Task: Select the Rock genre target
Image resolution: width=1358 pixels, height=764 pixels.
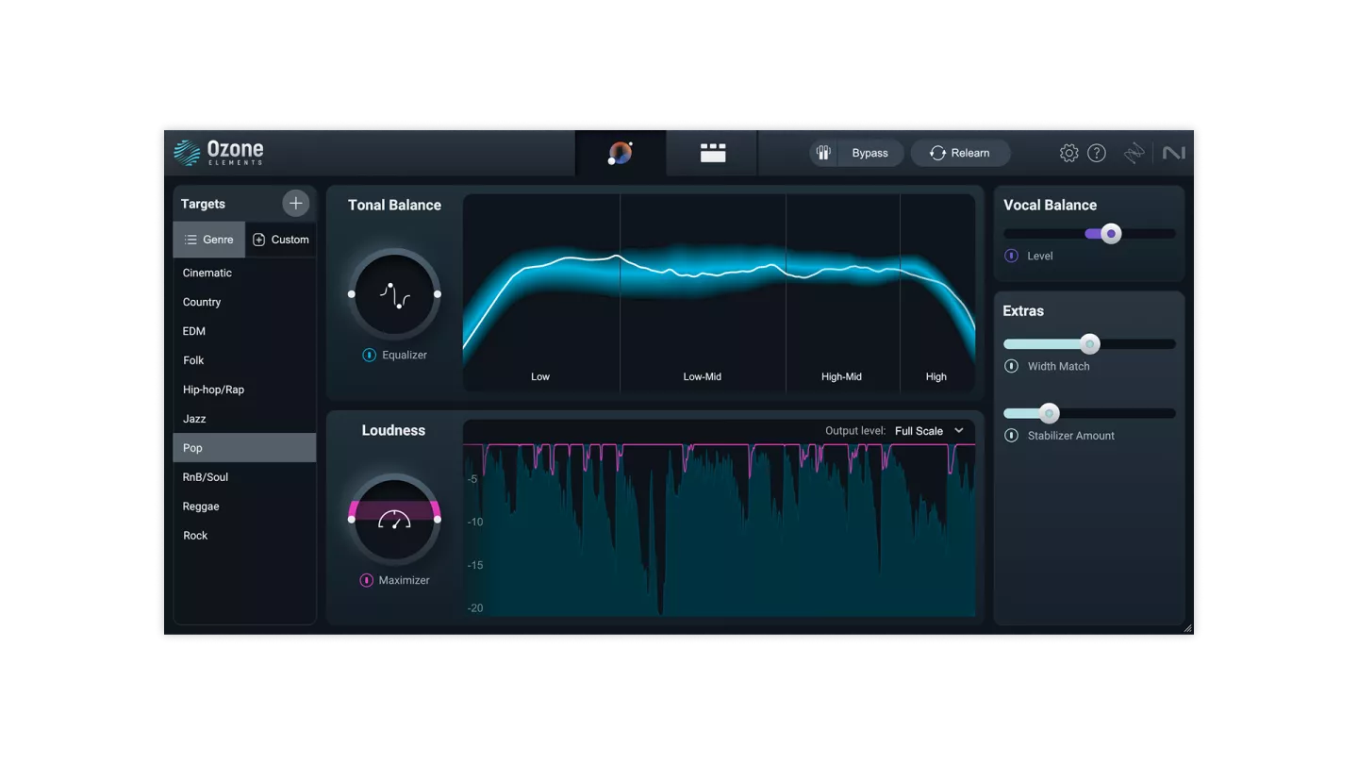Action: point(244,536)
